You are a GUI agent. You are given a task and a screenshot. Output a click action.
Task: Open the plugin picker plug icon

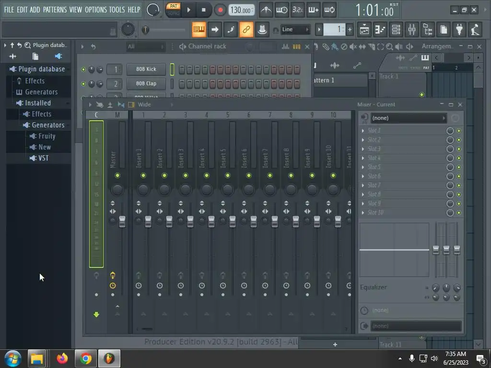coord(459,29)
